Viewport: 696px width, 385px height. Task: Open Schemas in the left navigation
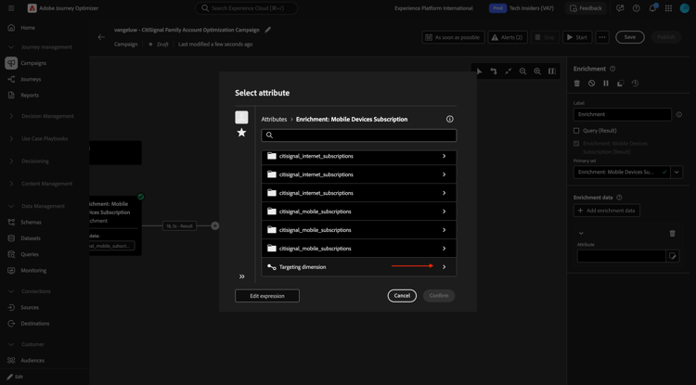click(x=31, y=223)
